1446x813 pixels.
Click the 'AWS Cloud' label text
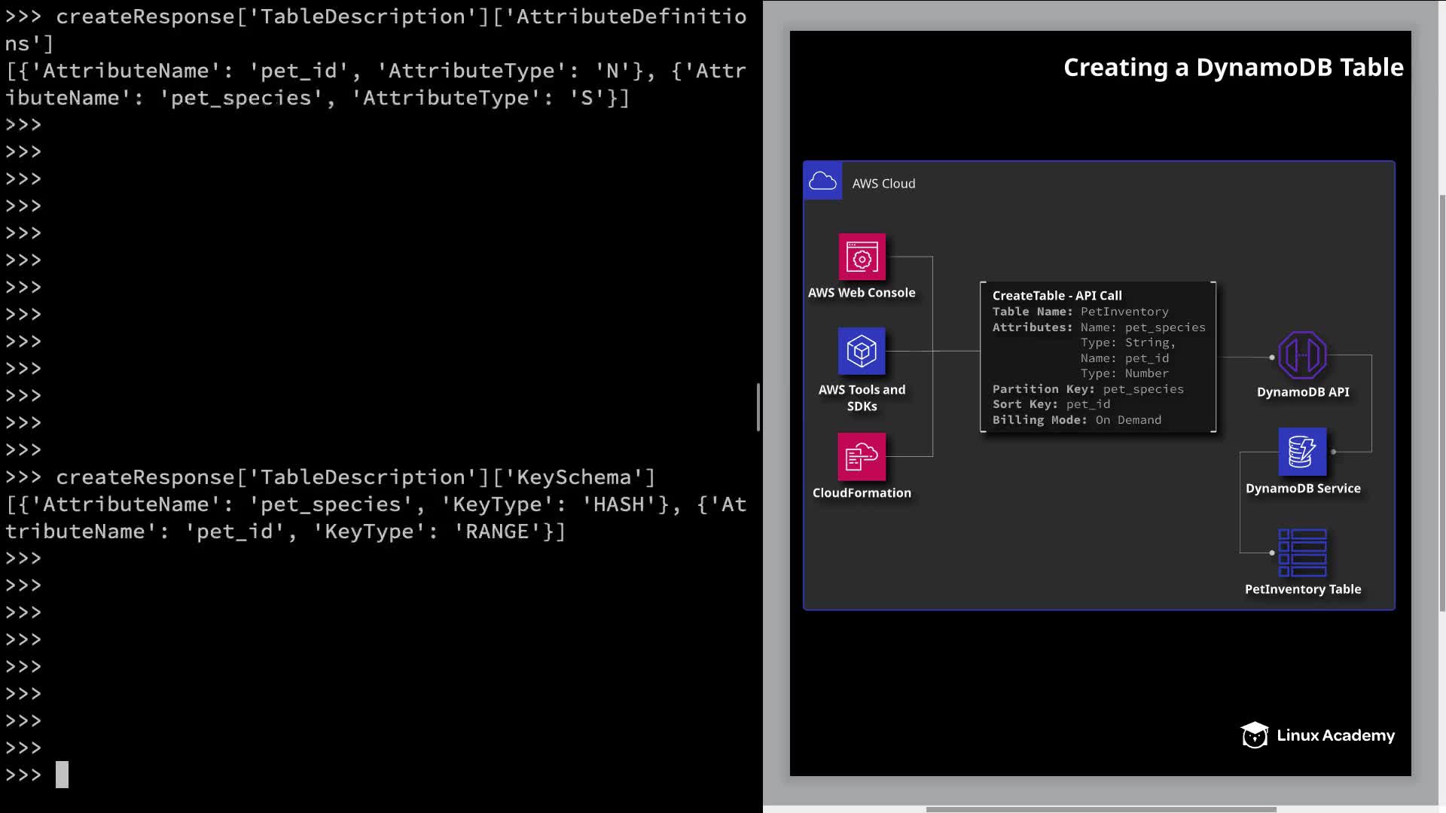[883, 184]
